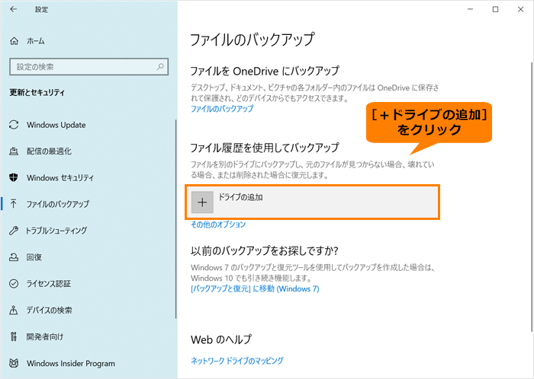Click the Windows セキュリティ shield icon

click(x=14, y=177)
